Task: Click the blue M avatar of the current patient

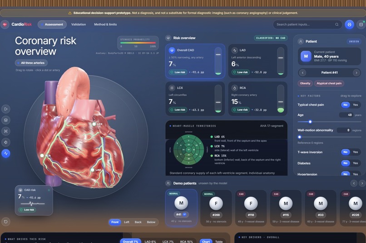Action: point(306,56)
